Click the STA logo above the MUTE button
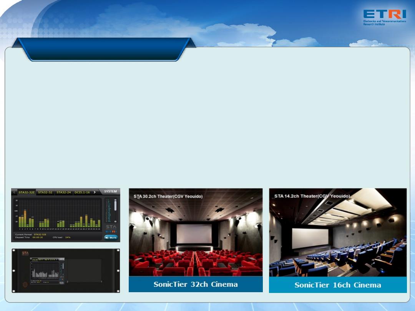The width and height of the screenshot is (415, 311). 111,227
